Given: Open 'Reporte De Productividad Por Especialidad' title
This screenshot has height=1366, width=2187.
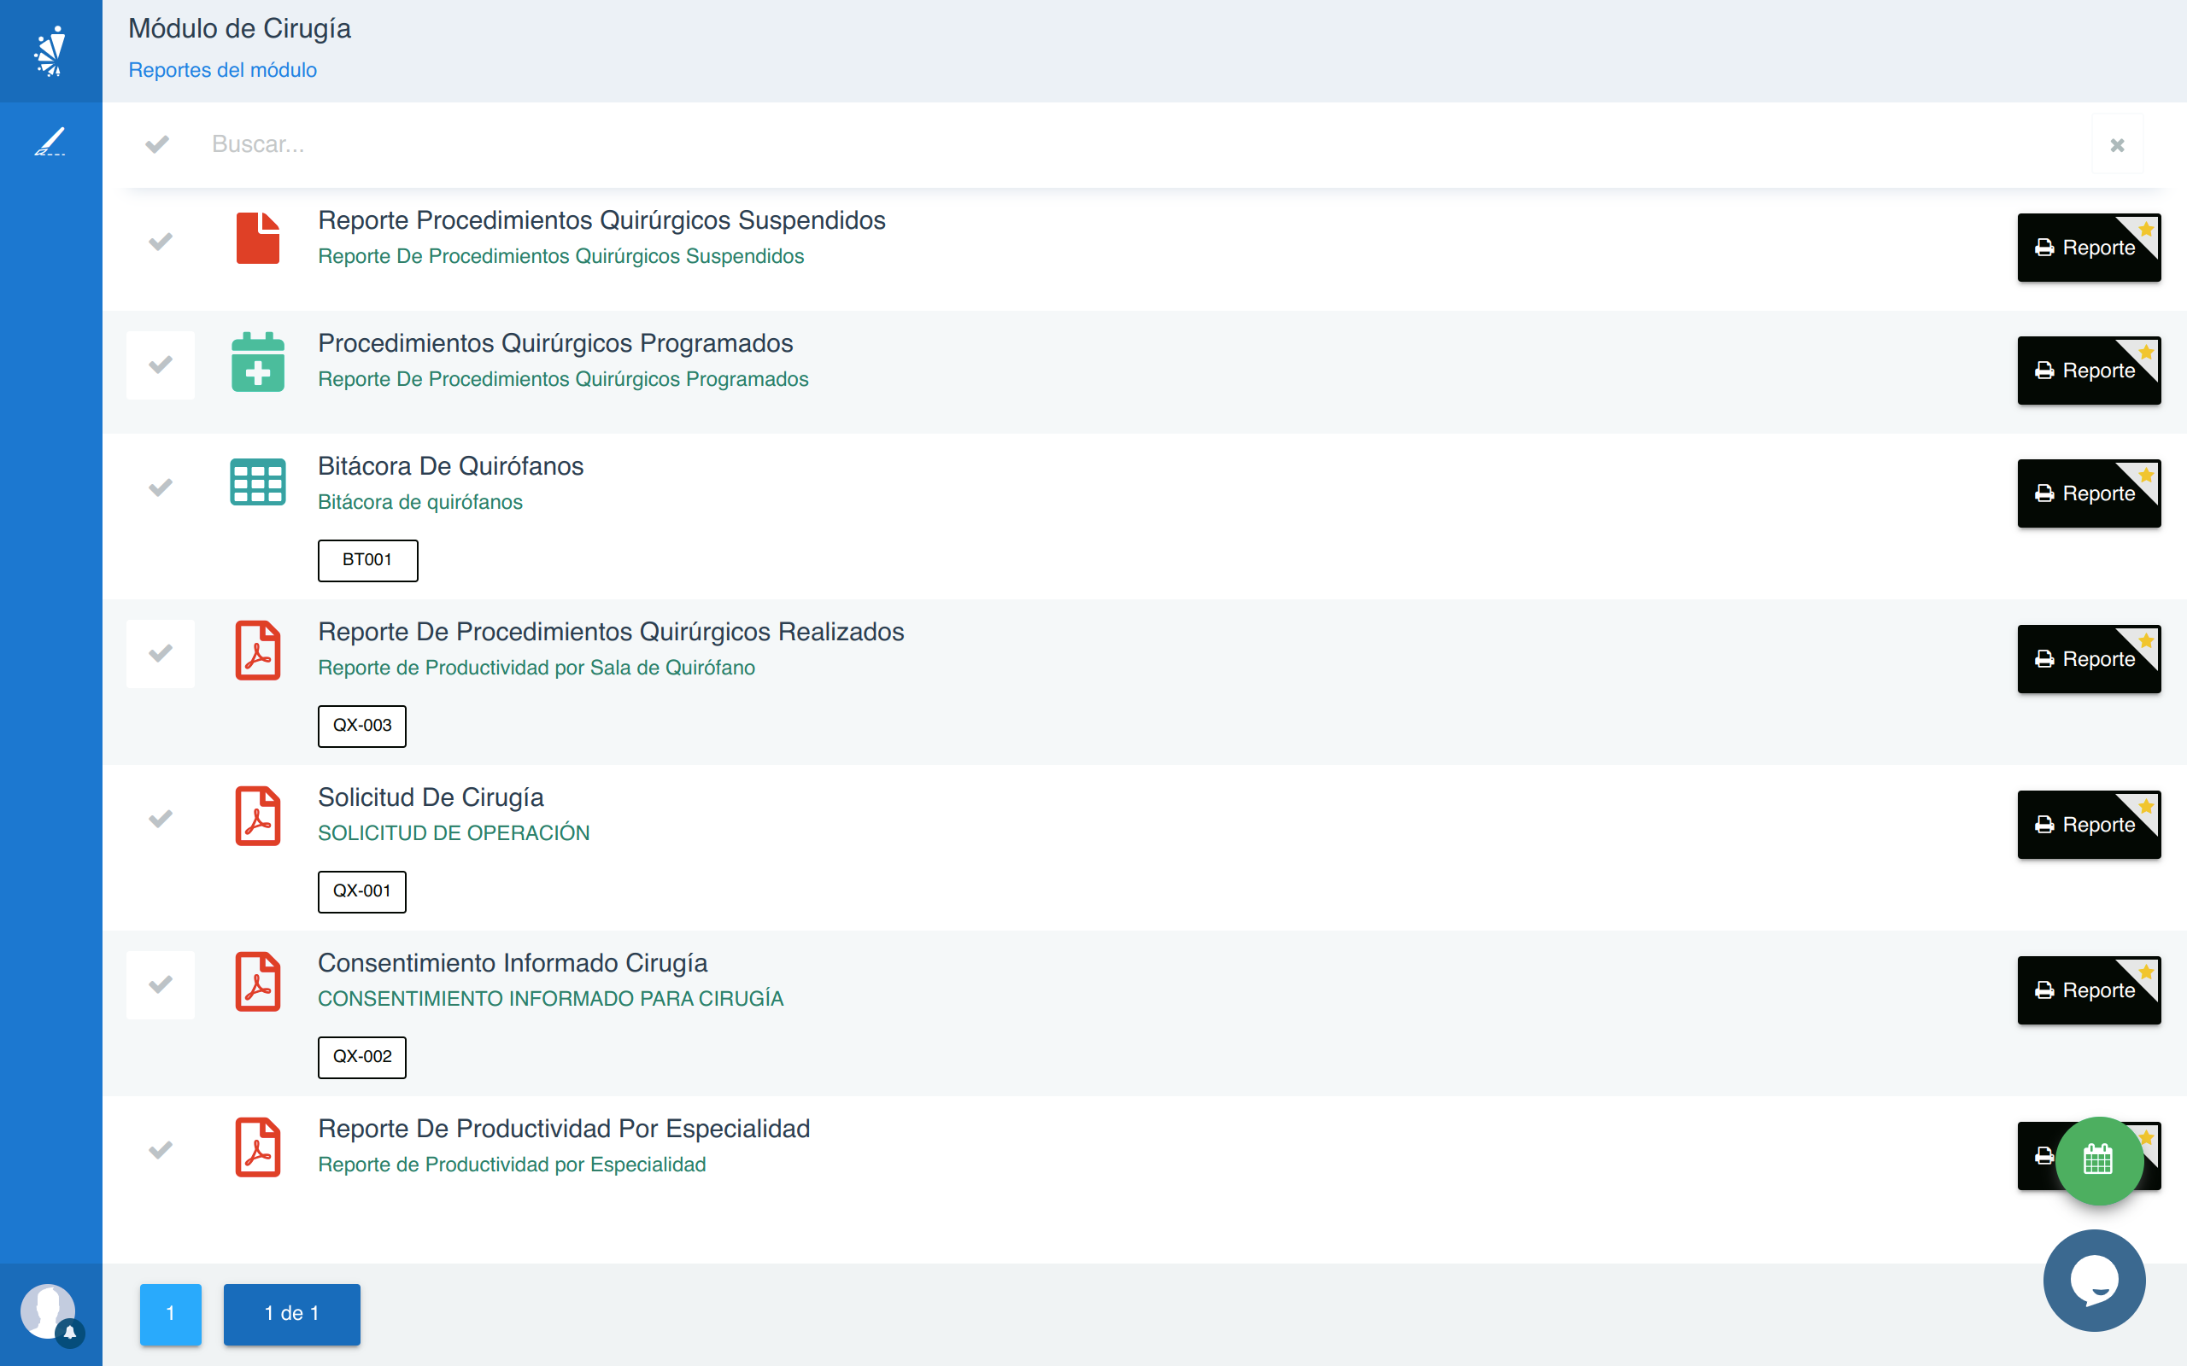Looking at the screenshot, I should [x=564, y=1129].
